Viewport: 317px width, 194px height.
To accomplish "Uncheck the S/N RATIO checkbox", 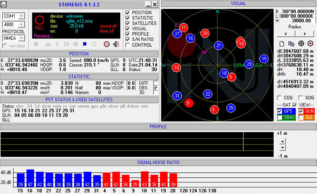I will click(128, 39).
